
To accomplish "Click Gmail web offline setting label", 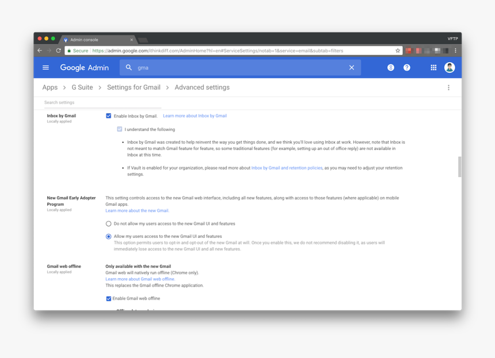I will [64, 266].
